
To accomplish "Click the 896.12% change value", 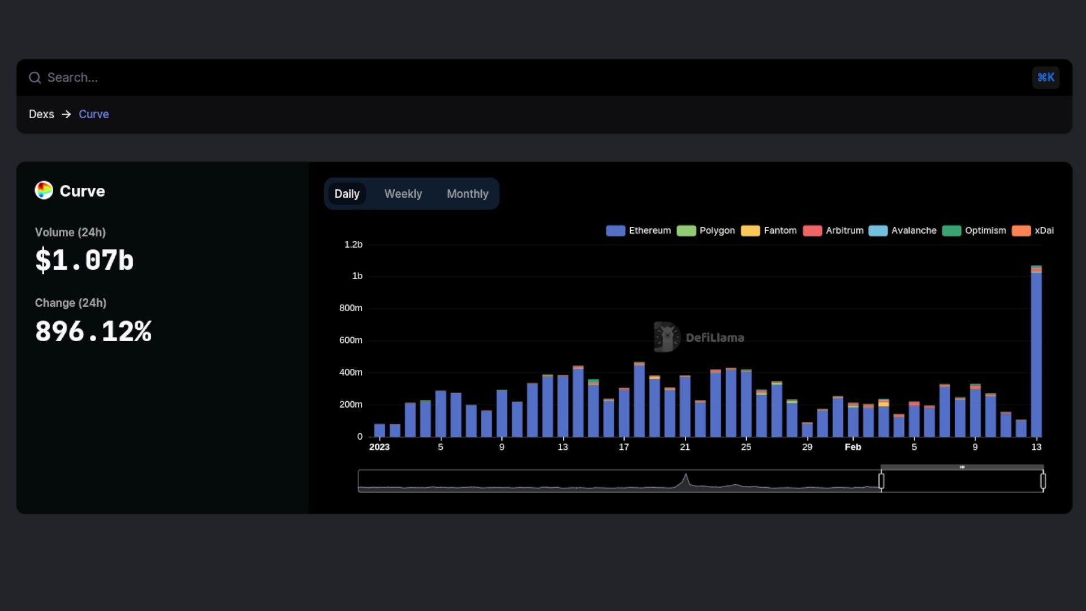I will (93, 332).
